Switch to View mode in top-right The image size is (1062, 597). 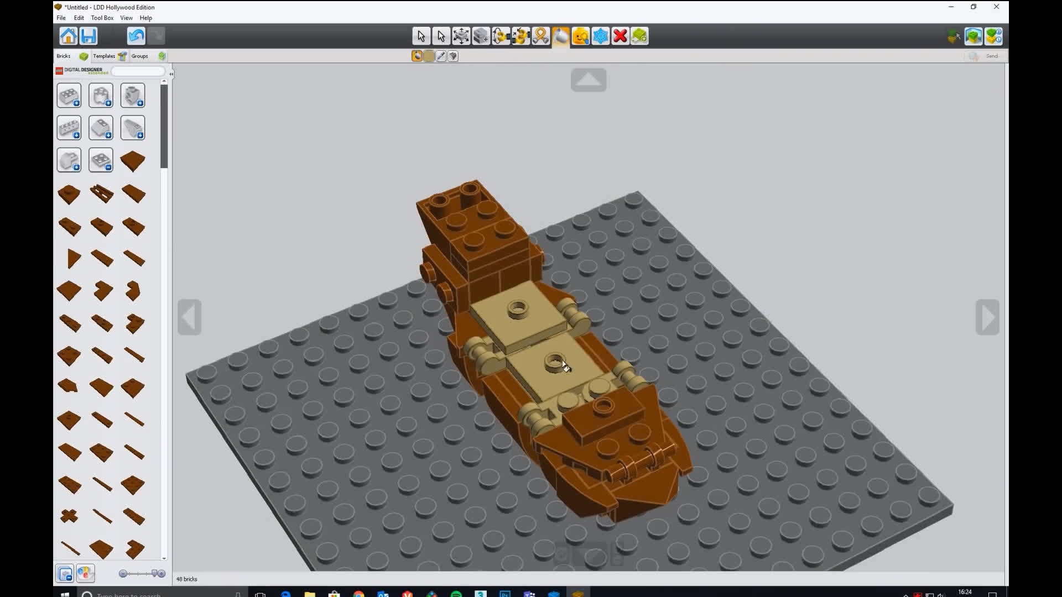973,36
